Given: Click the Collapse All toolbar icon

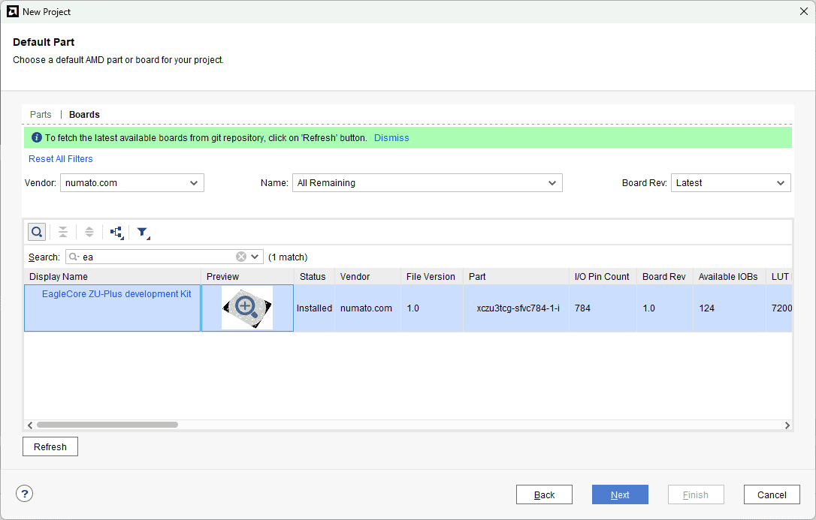Looking at the screenshot, I should 63,232.
